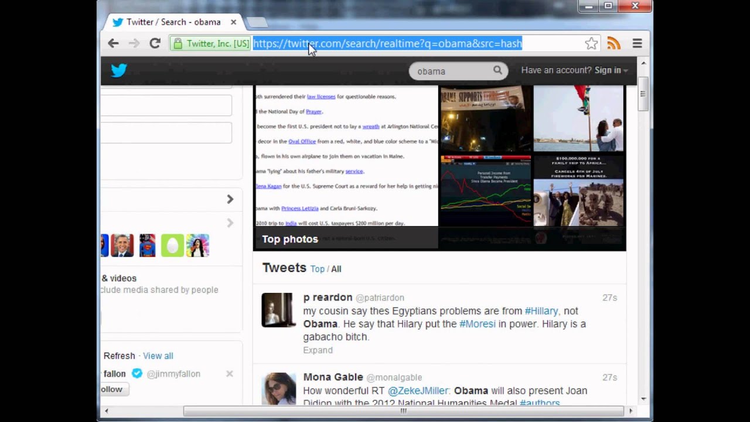The width and height of the screenshot is (750, 422).
Task: Click p reardon's profile name
Action: pyautogui.click(x=328, y=297)
